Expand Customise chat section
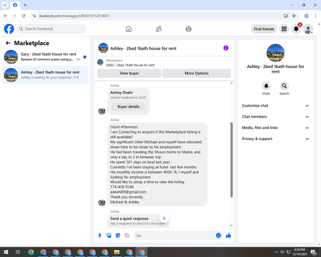The width and height of the screenshot is (321, 257). 275,105
